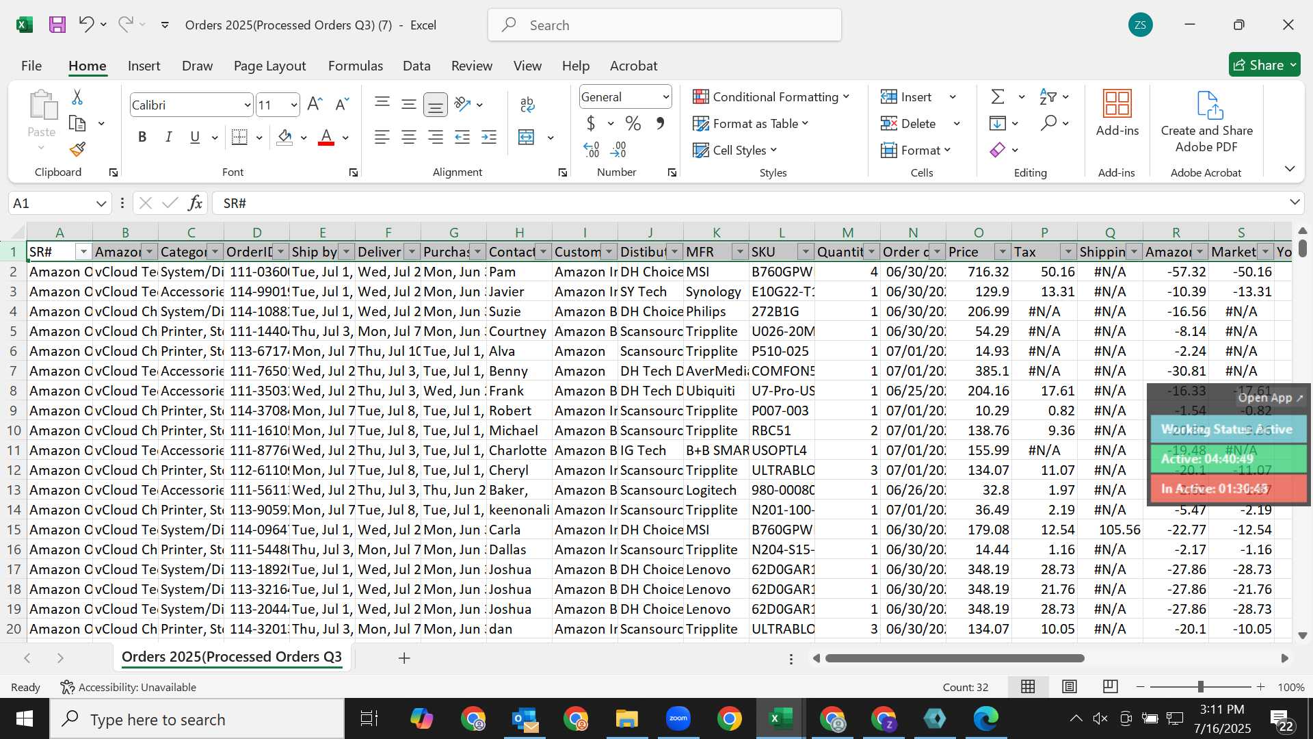
Task: Click Decrease Decimal icon
Action: click(x=618, y=149)
